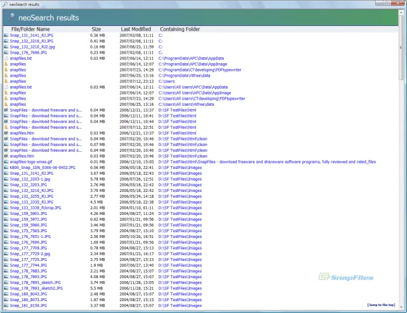Viewport: 407px width, 313px height.
Task: Click the 5.78 MB size value
Action: point(97,179)
